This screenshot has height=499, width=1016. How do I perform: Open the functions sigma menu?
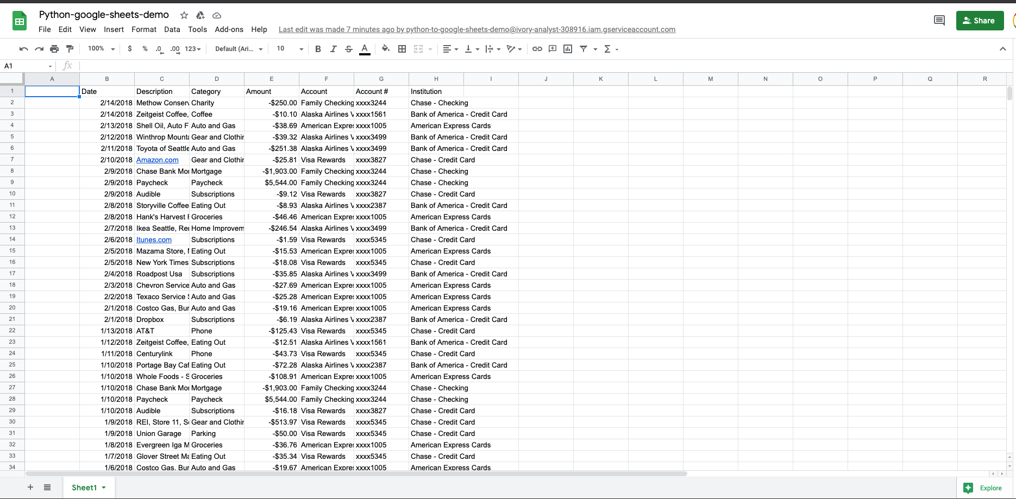(x=611, y=49)
